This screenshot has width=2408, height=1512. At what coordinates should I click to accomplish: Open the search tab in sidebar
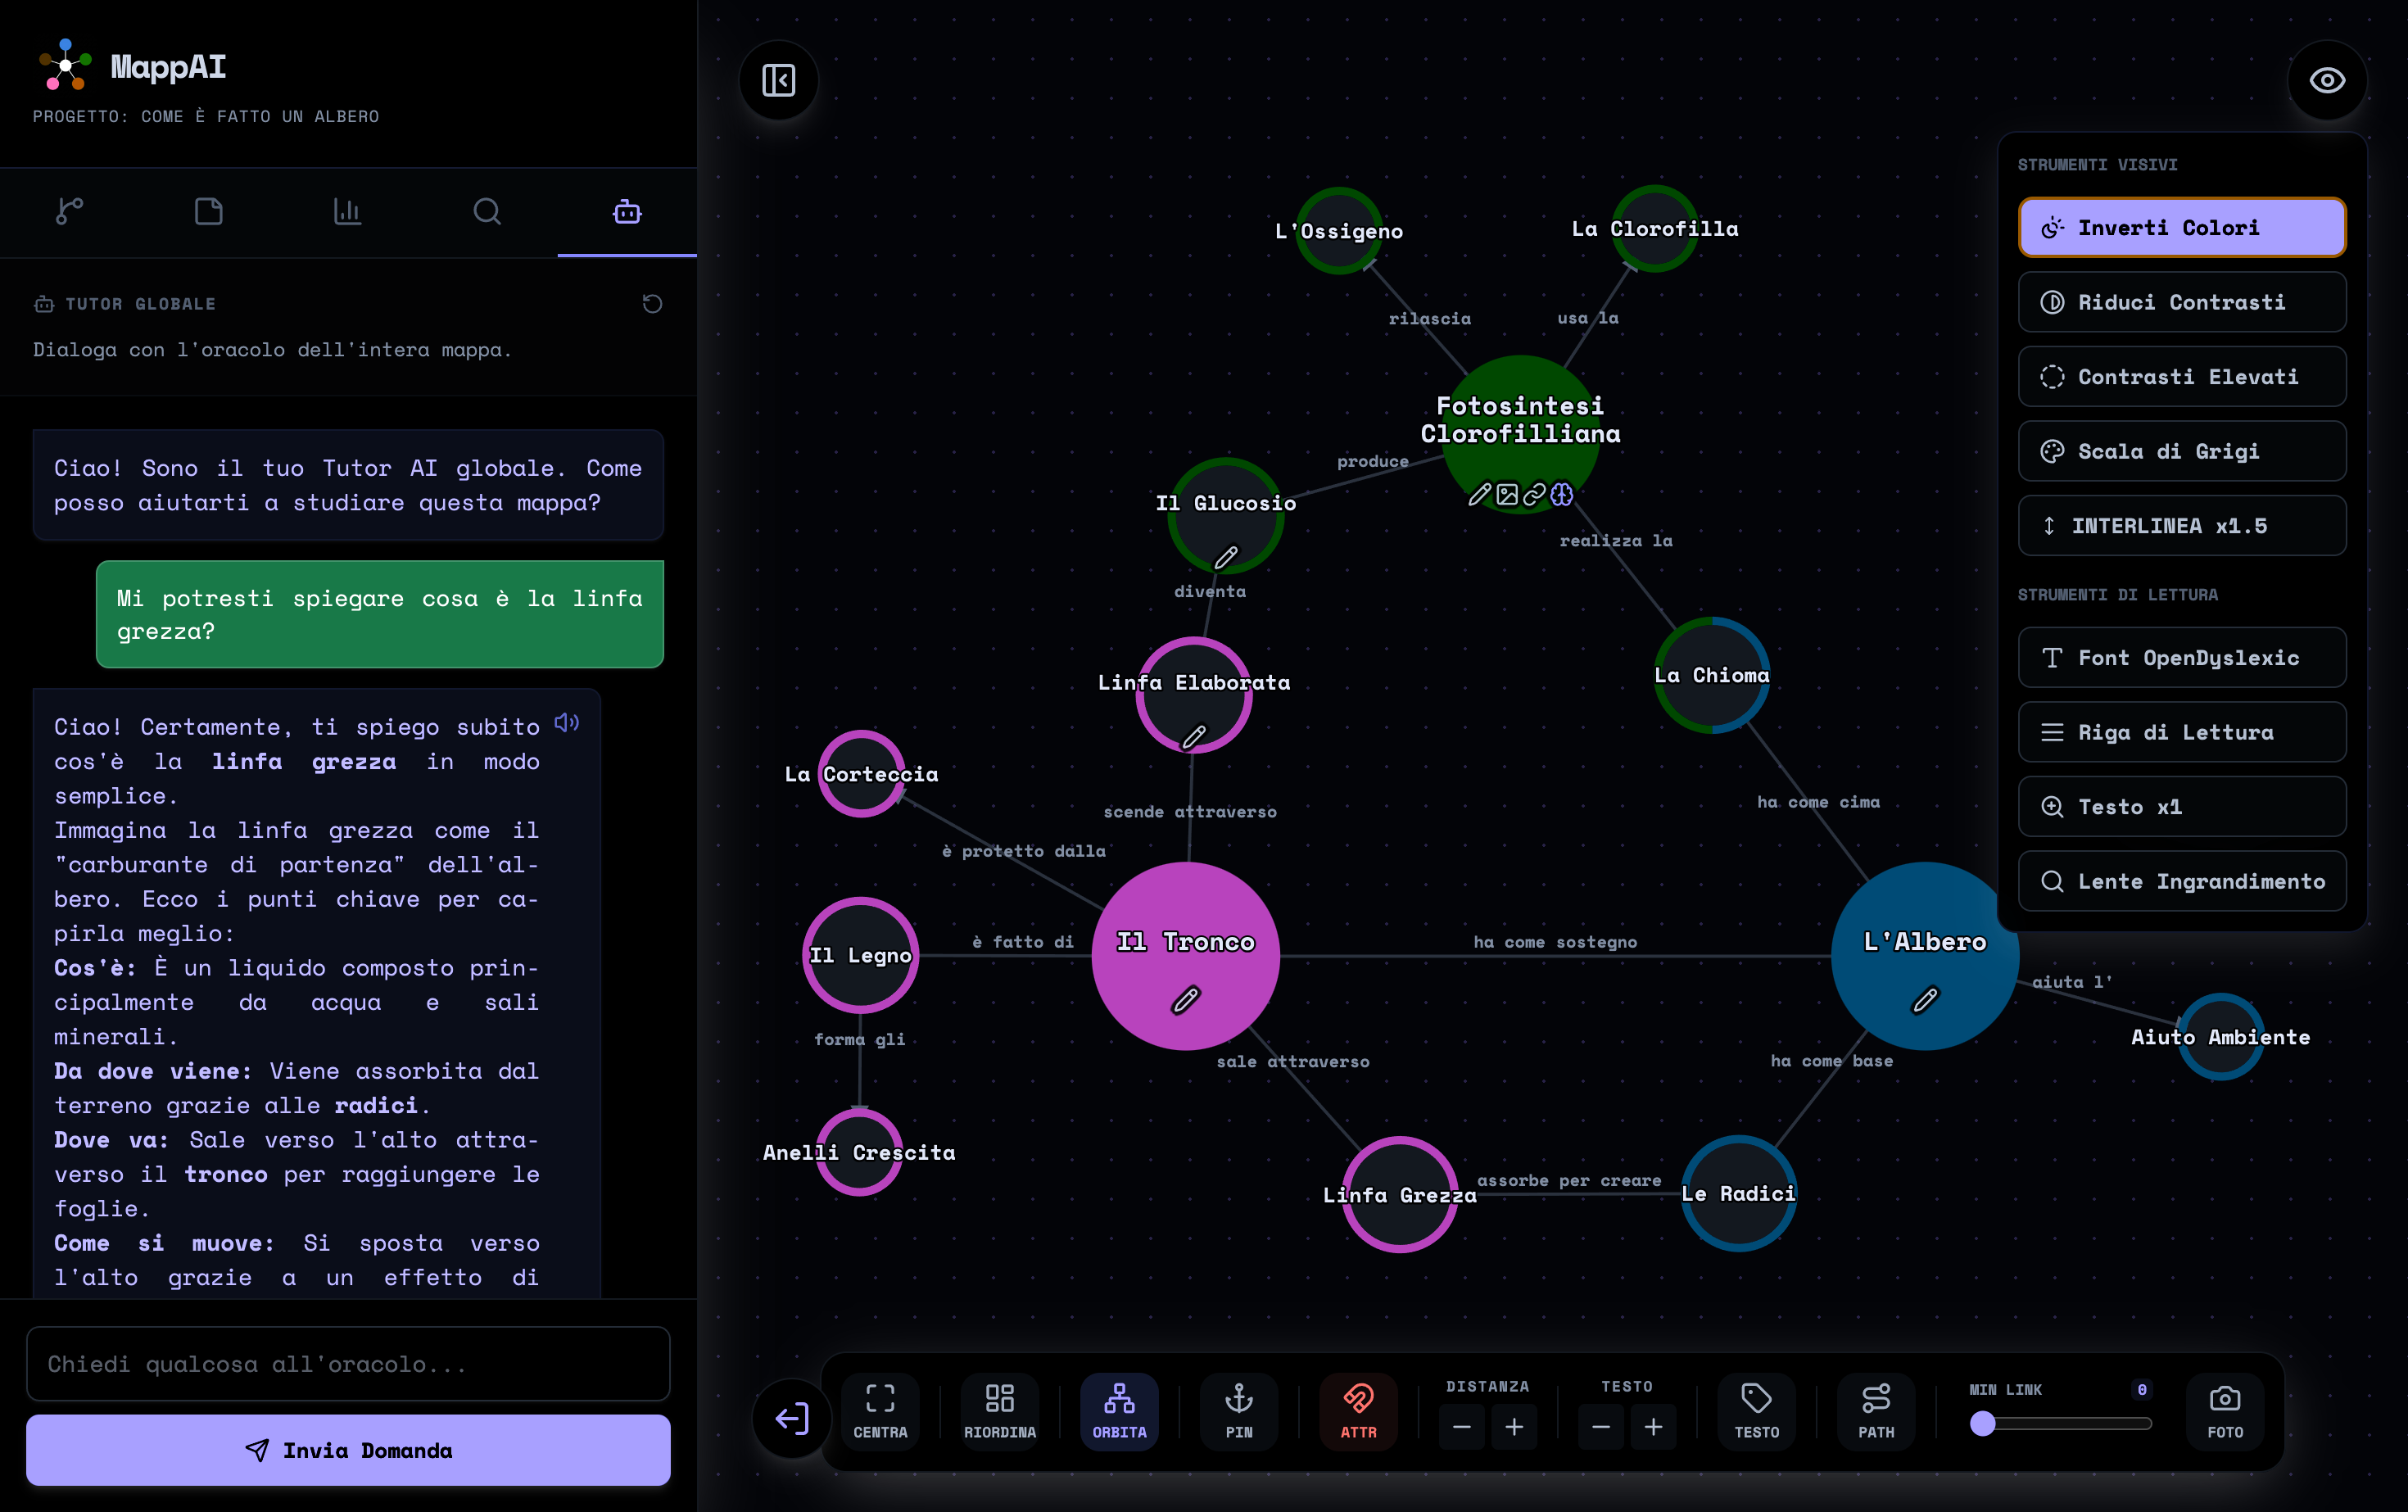pyautogui.click(x=487, y=212)
